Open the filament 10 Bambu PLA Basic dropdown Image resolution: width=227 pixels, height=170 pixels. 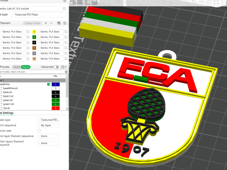[x=50, y=53]
